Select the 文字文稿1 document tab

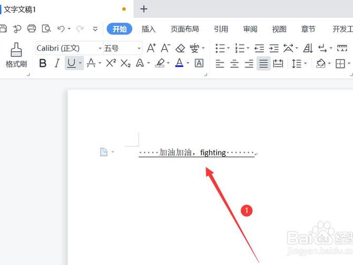(67, 9)
